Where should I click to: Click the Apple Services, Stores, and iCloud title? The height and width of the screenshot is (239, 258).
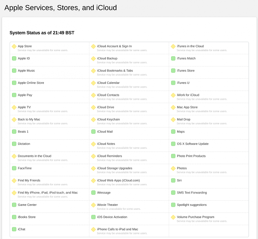pos(58,8)
